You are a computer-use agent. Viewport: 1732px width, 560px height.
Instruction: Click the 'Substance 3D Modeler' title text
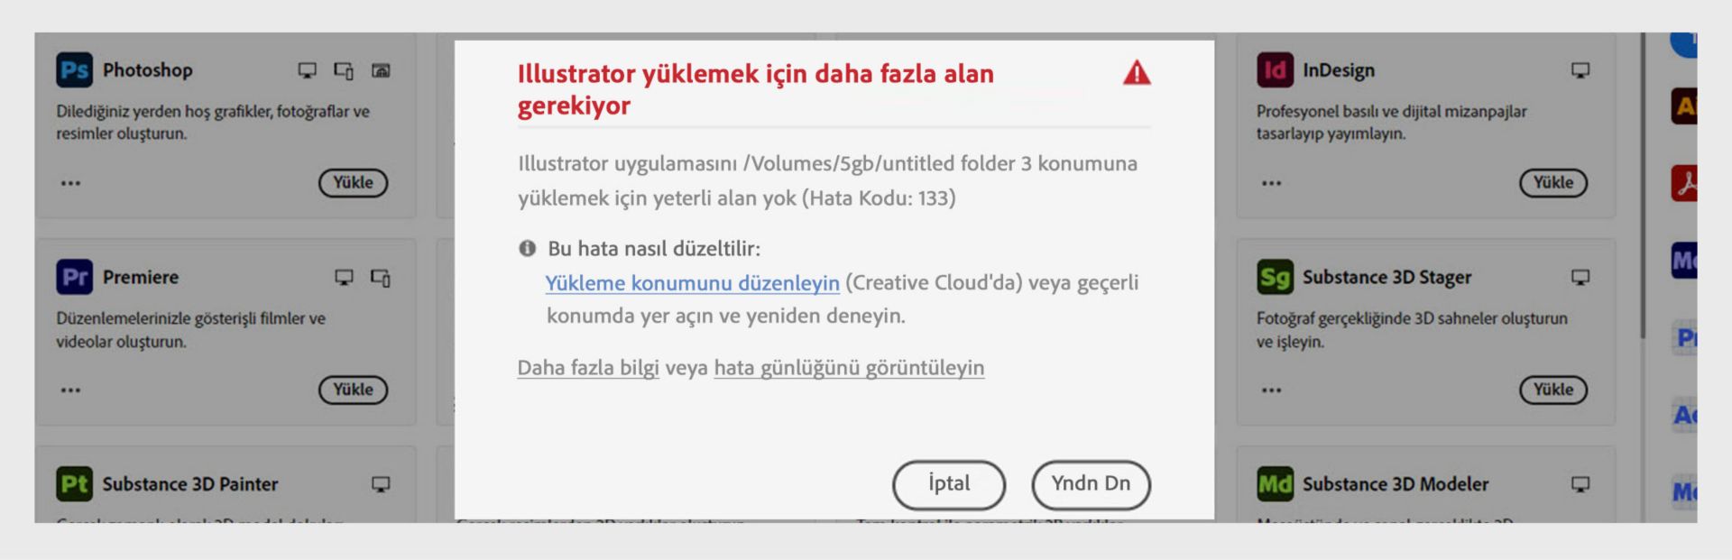pos(1396,484)
